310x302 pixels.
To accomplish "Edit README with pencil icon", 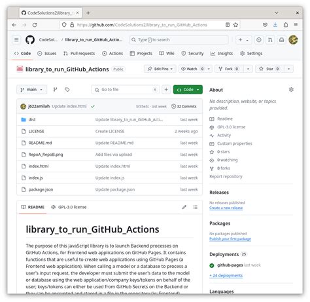I will 184,207.
